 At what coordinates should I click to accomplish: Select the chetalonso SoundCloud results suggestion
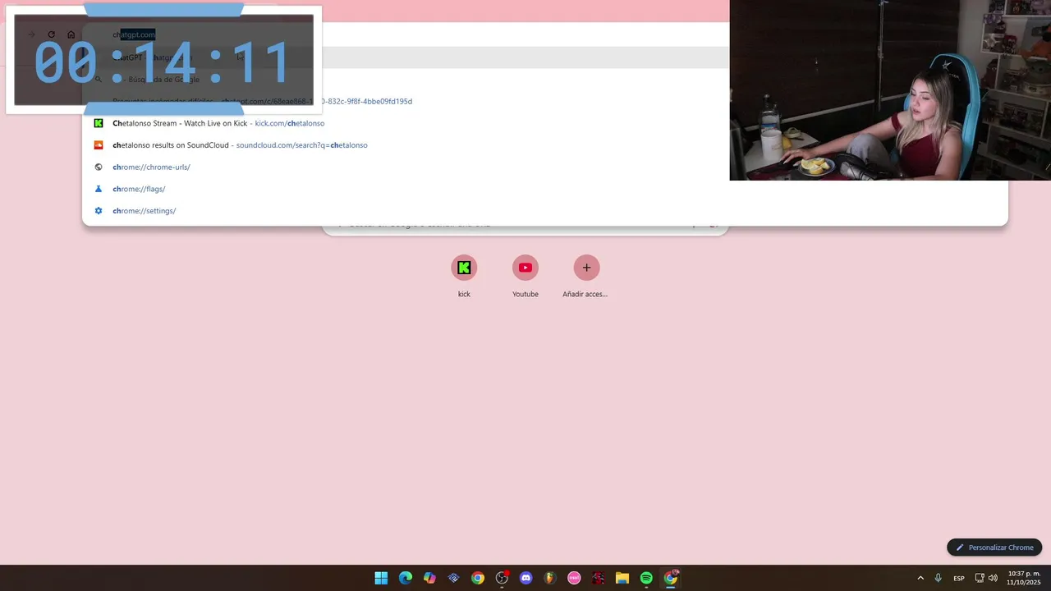pyautogui.click(x=545, y=145)
